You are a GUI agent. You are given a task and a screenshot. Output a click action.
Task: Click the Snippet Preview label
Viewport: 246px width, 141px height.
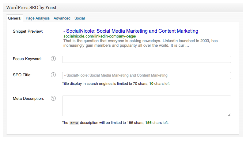(28, 31)
